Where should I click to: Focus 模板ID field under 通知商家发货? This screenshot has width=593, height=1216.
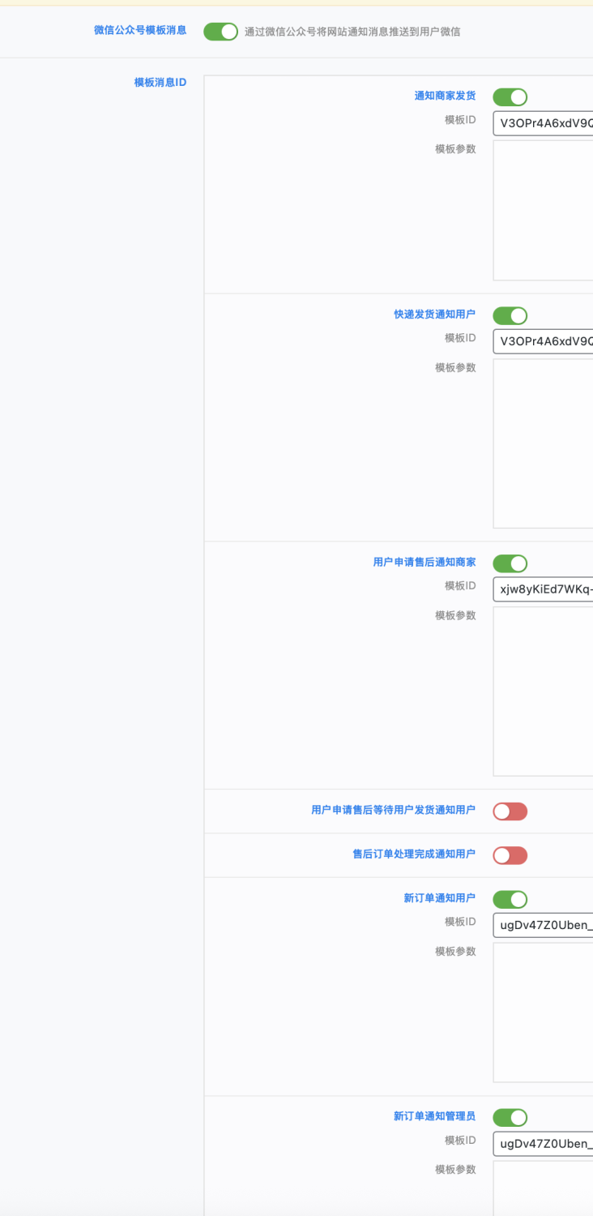coord(543,123)
